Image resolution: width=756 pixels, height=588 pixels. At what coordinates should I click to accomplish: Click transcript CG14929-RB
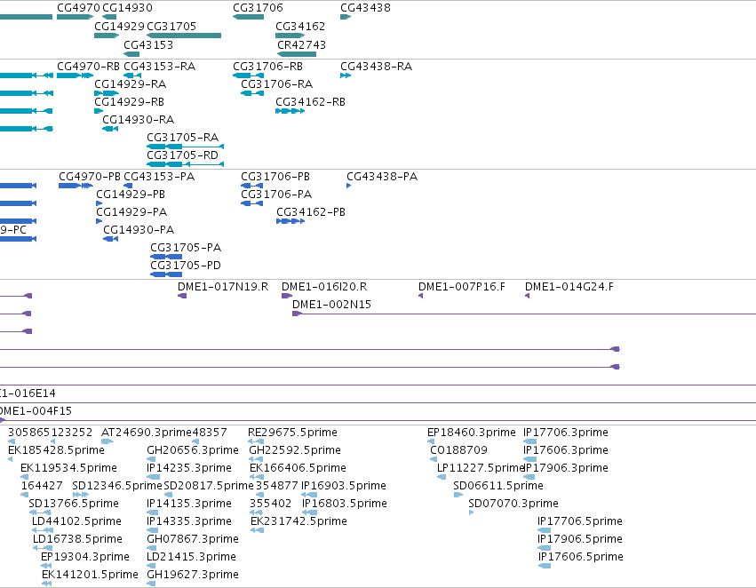point(99,111)
